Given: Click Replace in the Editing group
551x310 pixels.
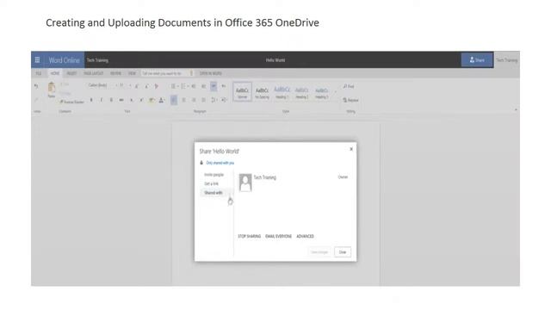Looking at the screenshot, I should click(x=350, y=100).
